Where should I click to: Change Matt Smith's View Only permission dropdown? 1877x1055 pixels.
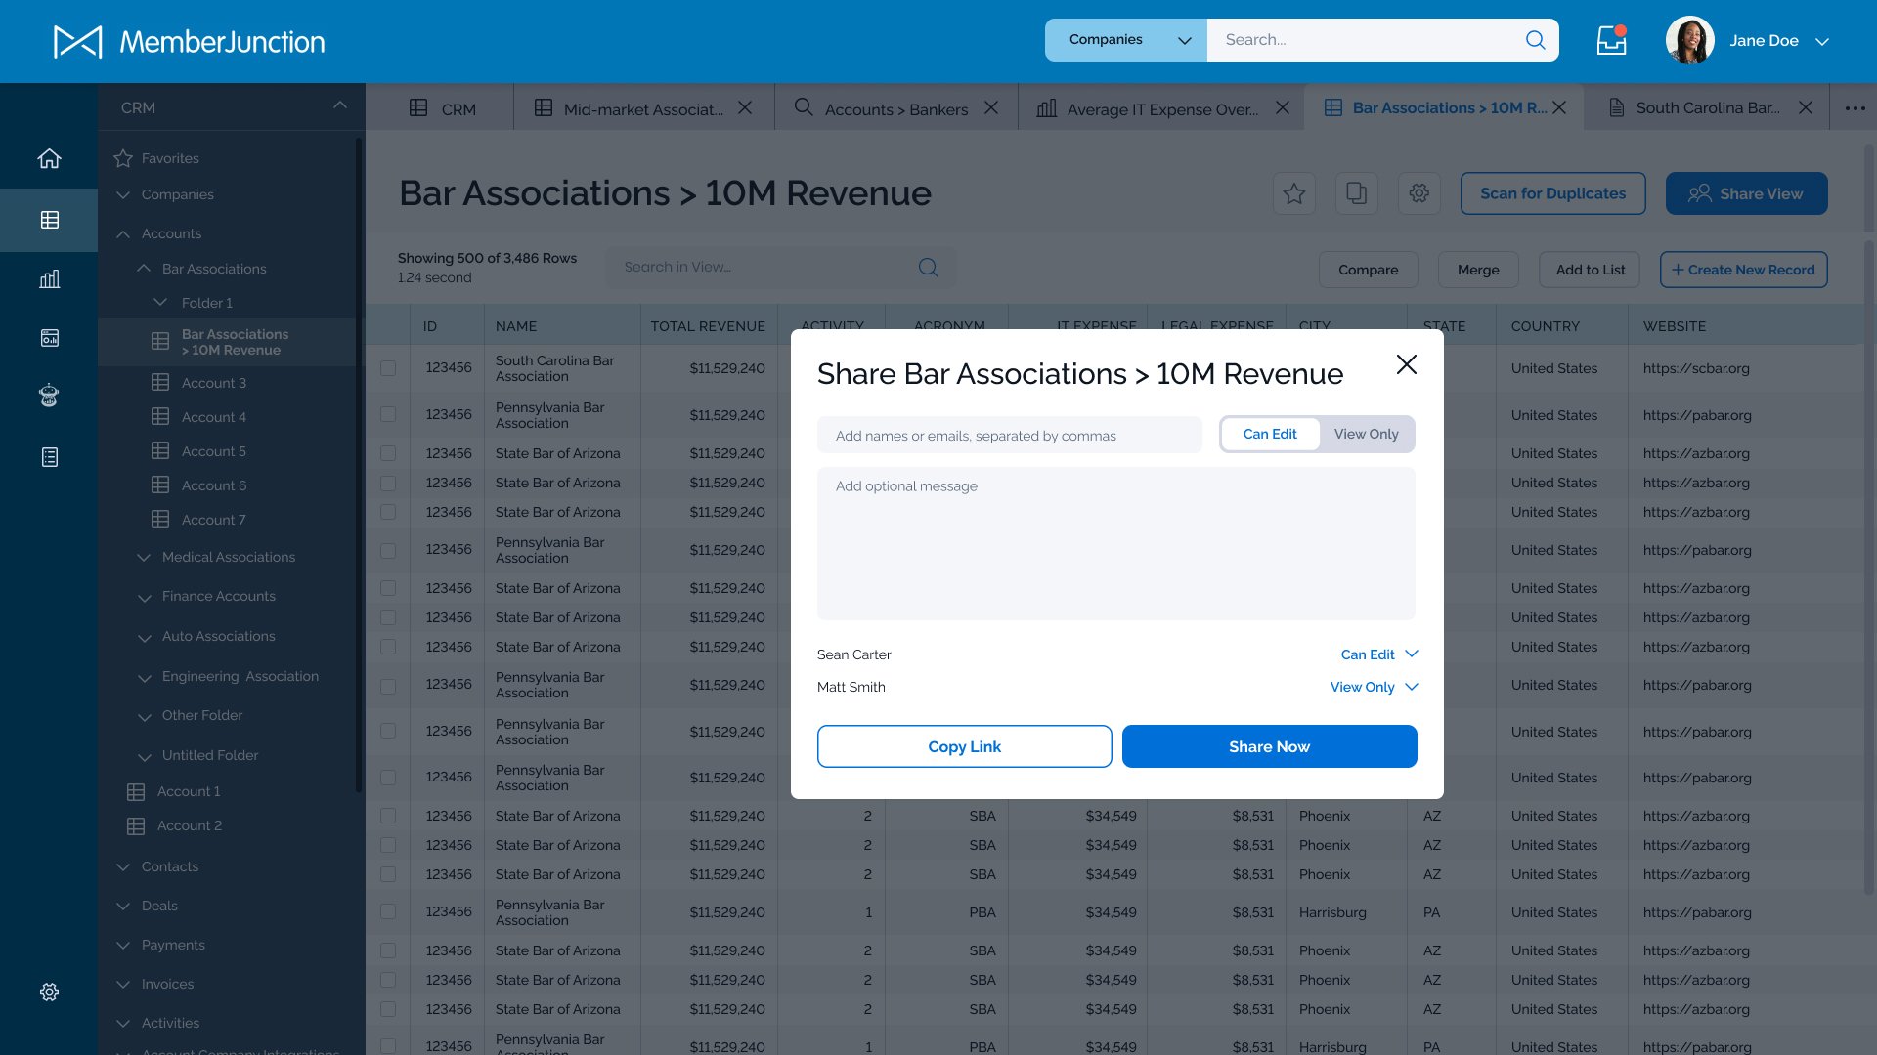coord(1374,687)
